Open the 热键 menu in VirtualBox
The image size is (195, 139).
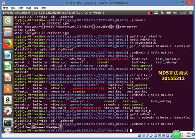coord(28,8)
